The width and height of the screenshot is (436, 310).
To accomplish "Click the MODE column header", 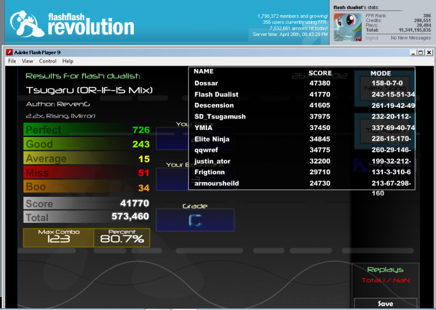I will [381, 73].
